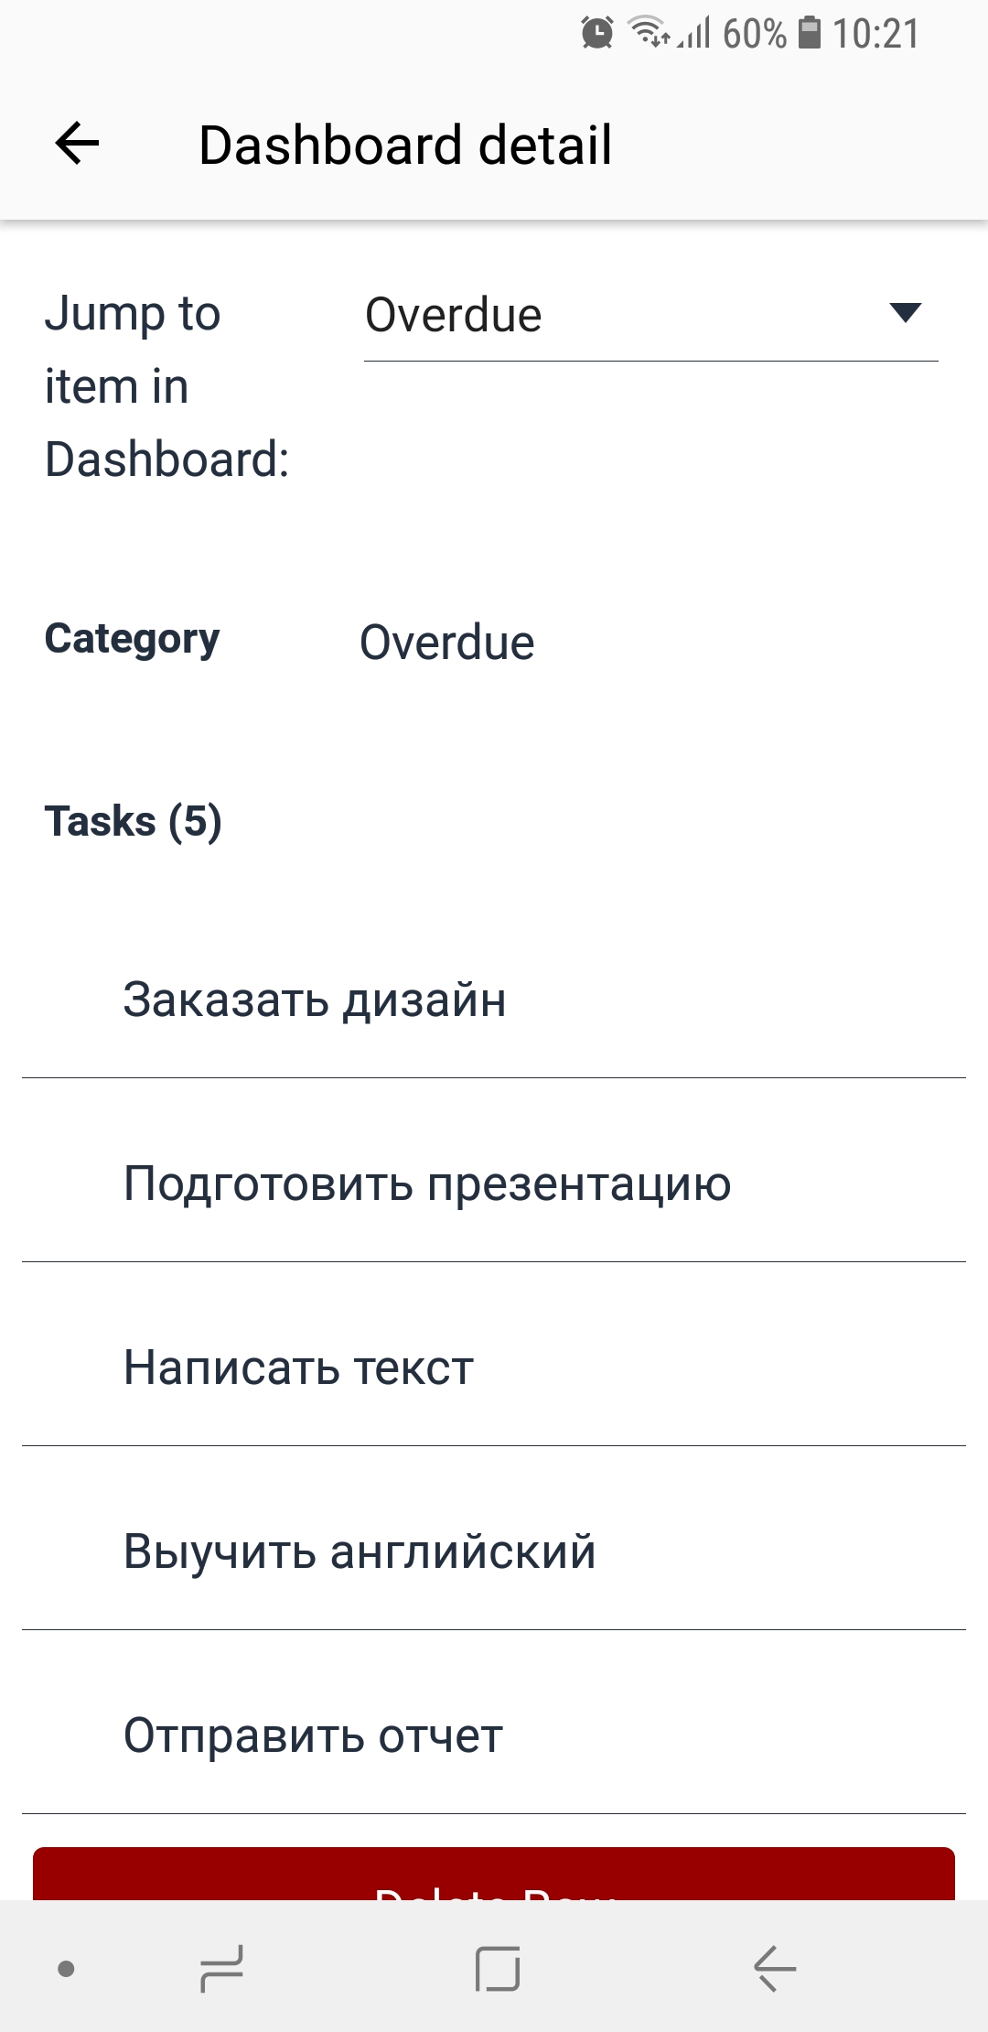Open the Overdue selection field
The width and height of the screenshot is (988, 2032).
coord(650,316)
